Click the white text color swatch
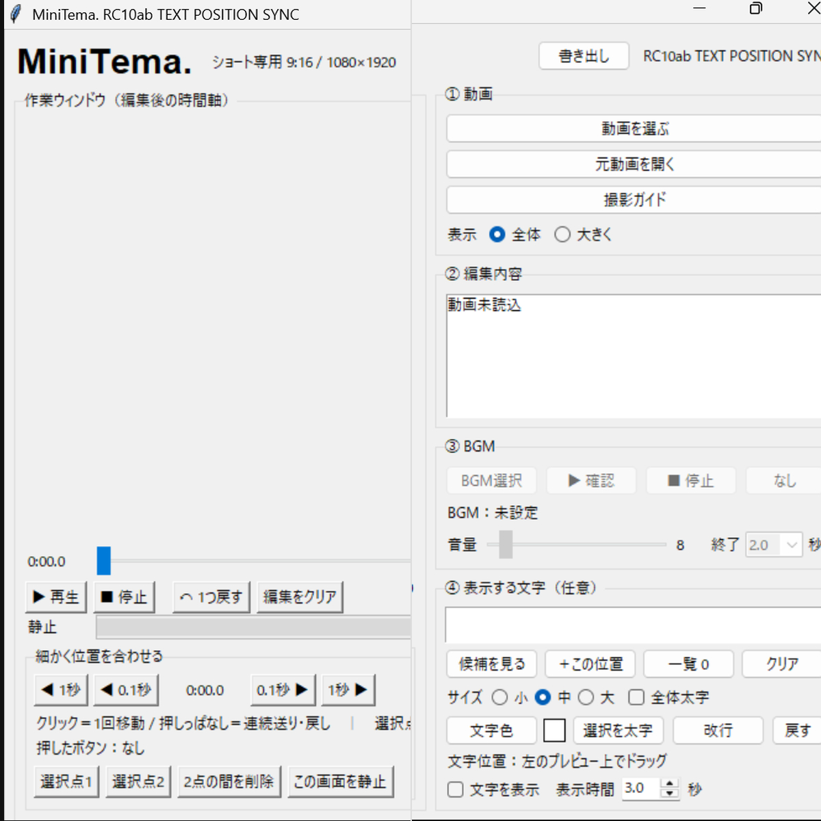Viewport: 821px width, 821px height. 554,731
